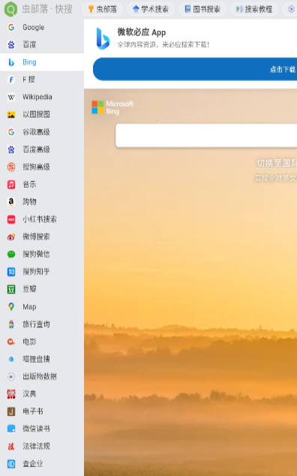This screenshot has width=297, height=476.
Task: Click the partially visible gear tab at top right
Action: [x=290, y=9]
